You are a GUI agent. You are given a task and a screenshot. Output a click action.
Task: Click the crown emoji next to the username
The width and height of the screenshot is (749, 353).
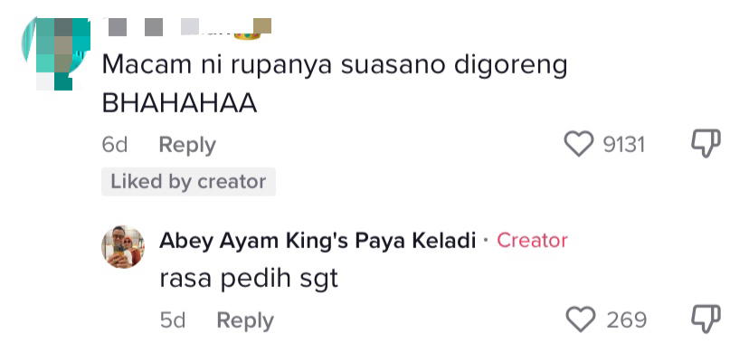point(246,35)
